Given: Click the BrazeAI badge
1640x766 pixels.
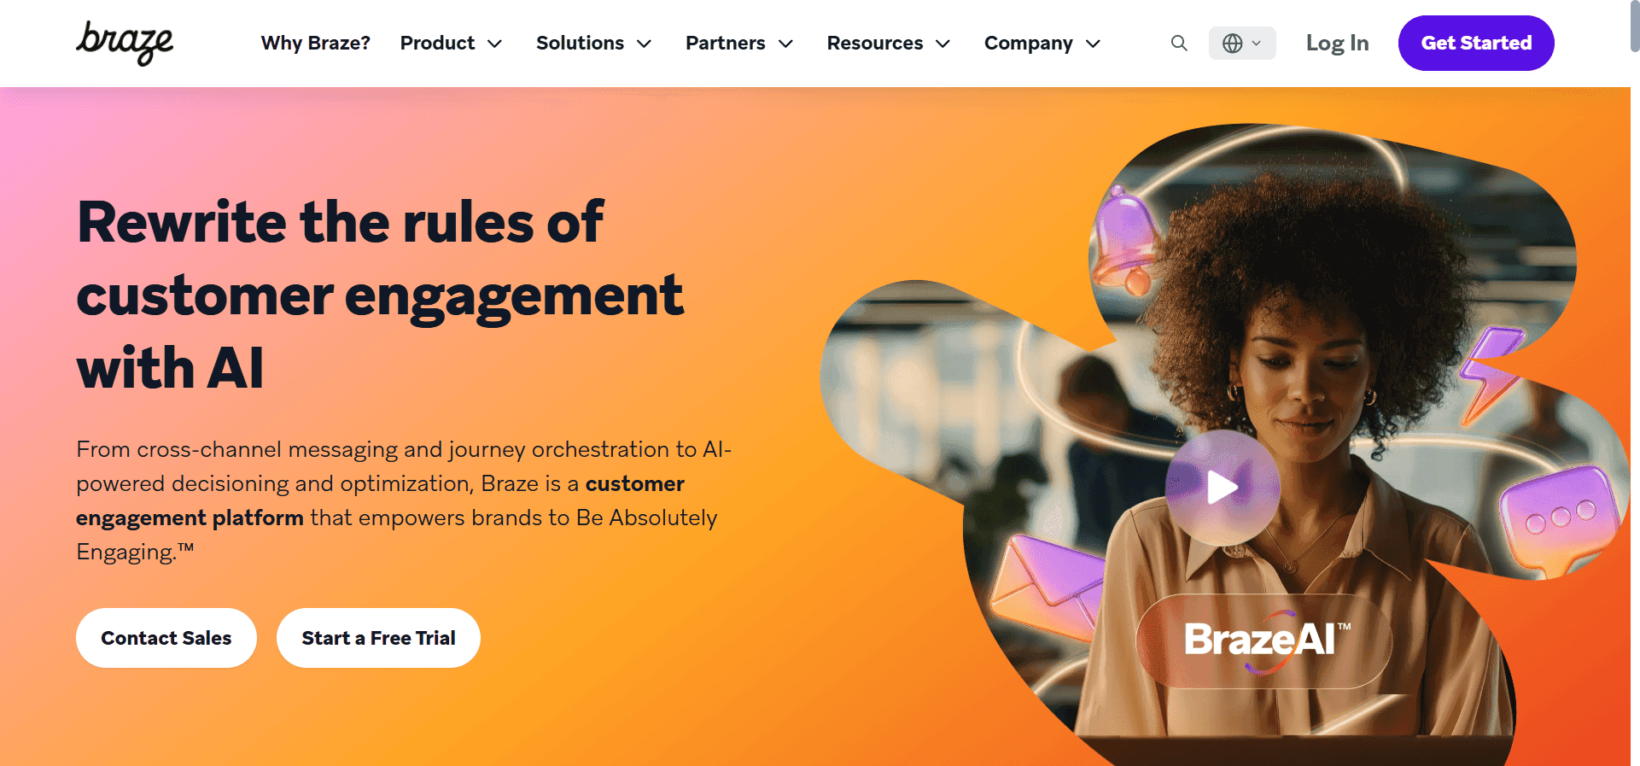Looking at the screenshot, I should (x=1264, y=640).
